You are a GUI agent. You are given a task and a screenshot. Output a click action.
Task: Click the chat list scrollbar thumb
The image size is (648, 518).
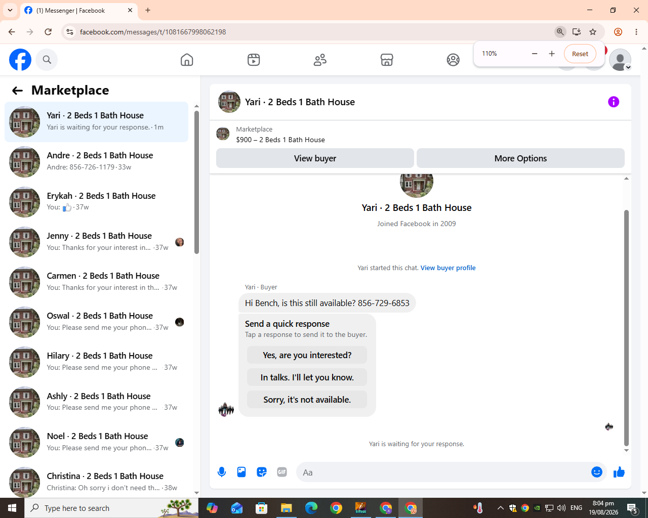tap(196, 182)
